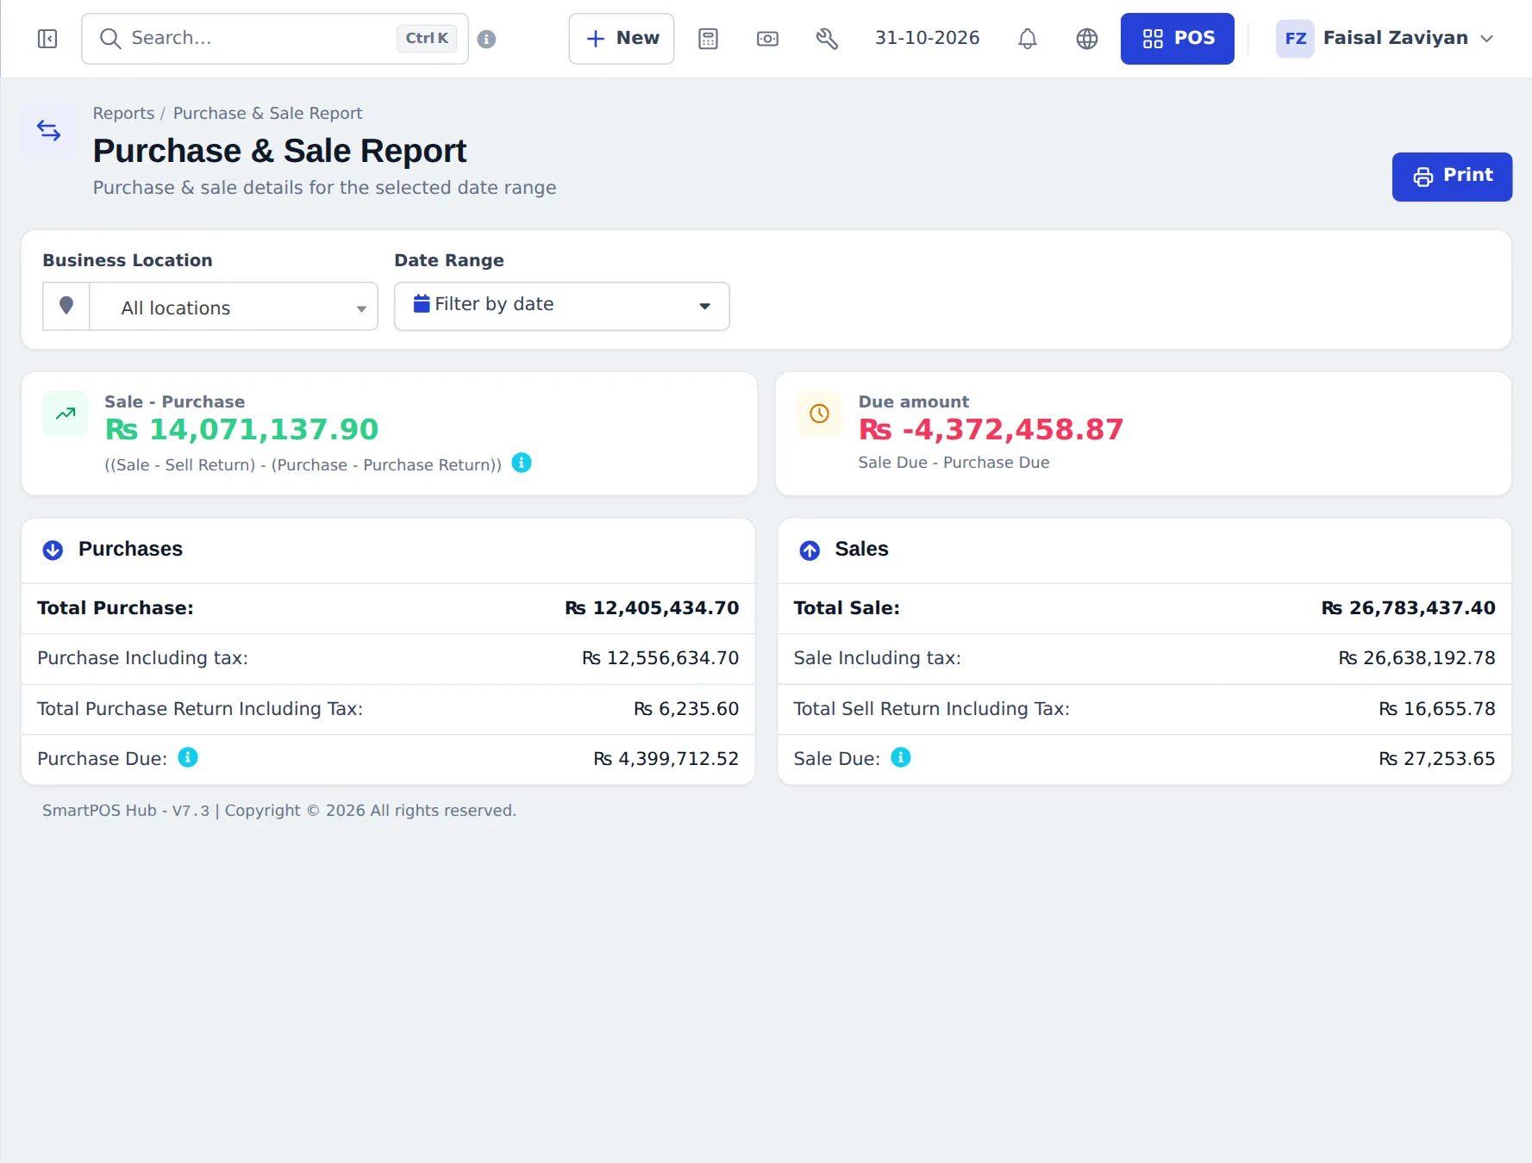
Task: Open the wrench tools icon
Action: click(x=827, y=39)
